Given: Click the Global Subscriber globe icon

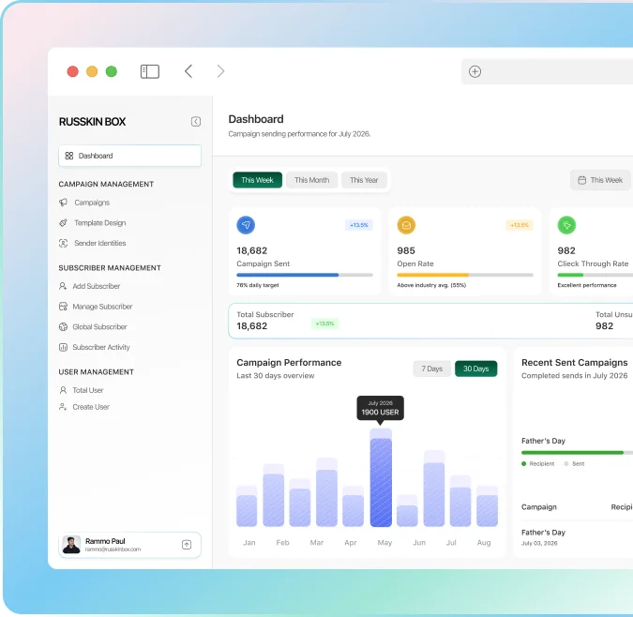Looking at the screenshot, I should pos(63,327).
